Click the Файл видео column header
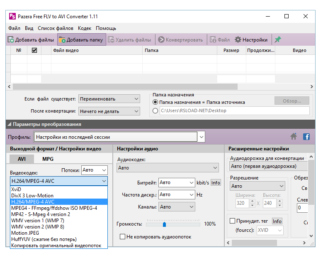The image size is (328, 253). (x=97, y=50)
